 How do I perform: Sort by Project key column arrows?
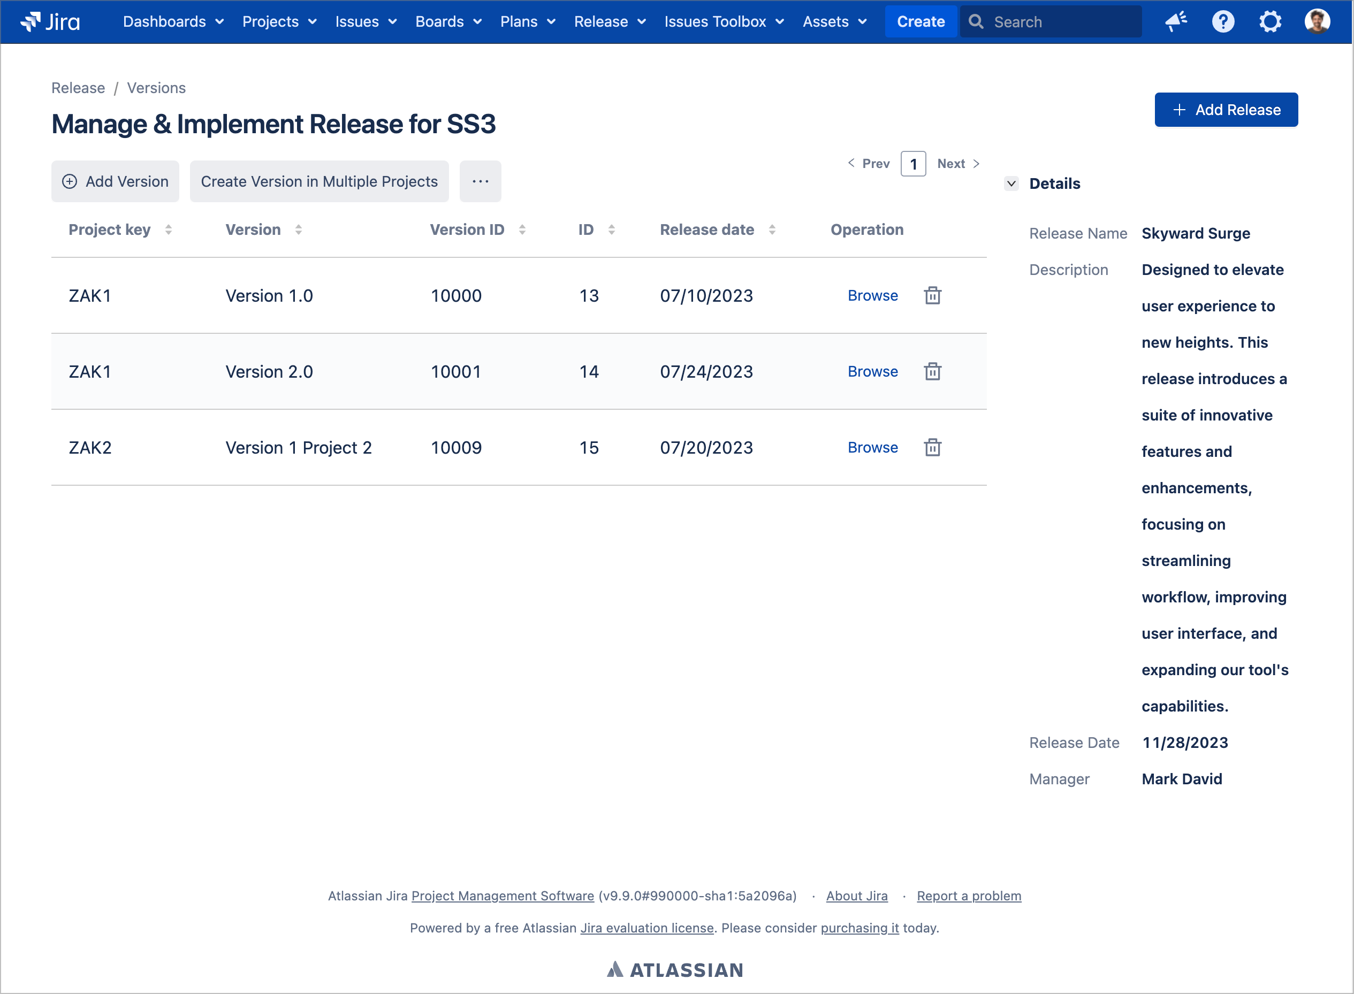[x=169, y=230]
